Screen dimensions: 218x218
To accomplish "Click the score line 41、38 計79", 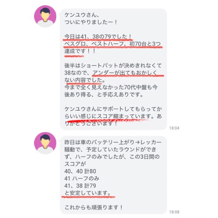I will coord(80,186).
